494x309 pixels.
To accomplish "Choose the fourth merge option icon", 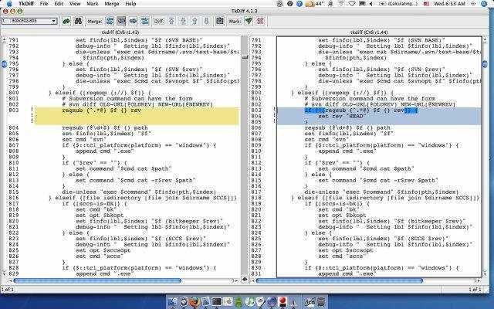I will coord(144,21).
